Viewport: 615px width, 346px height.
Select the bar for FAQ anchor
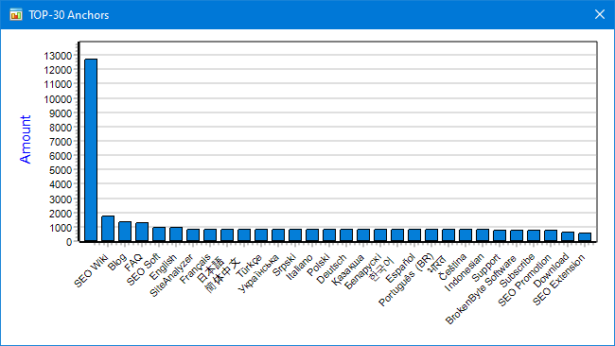(x=142, y=232)
